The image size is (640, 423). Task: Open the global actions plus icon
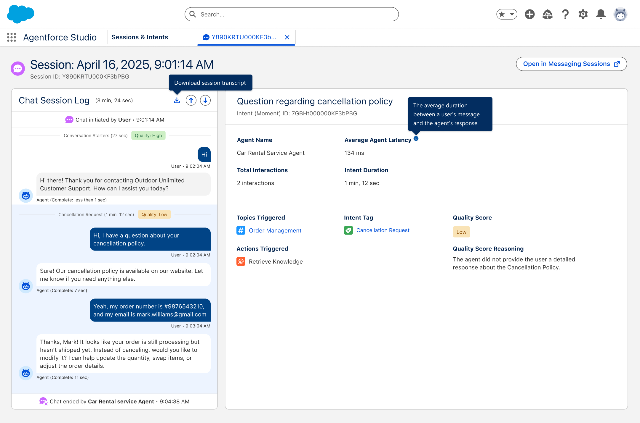[530, 14]
